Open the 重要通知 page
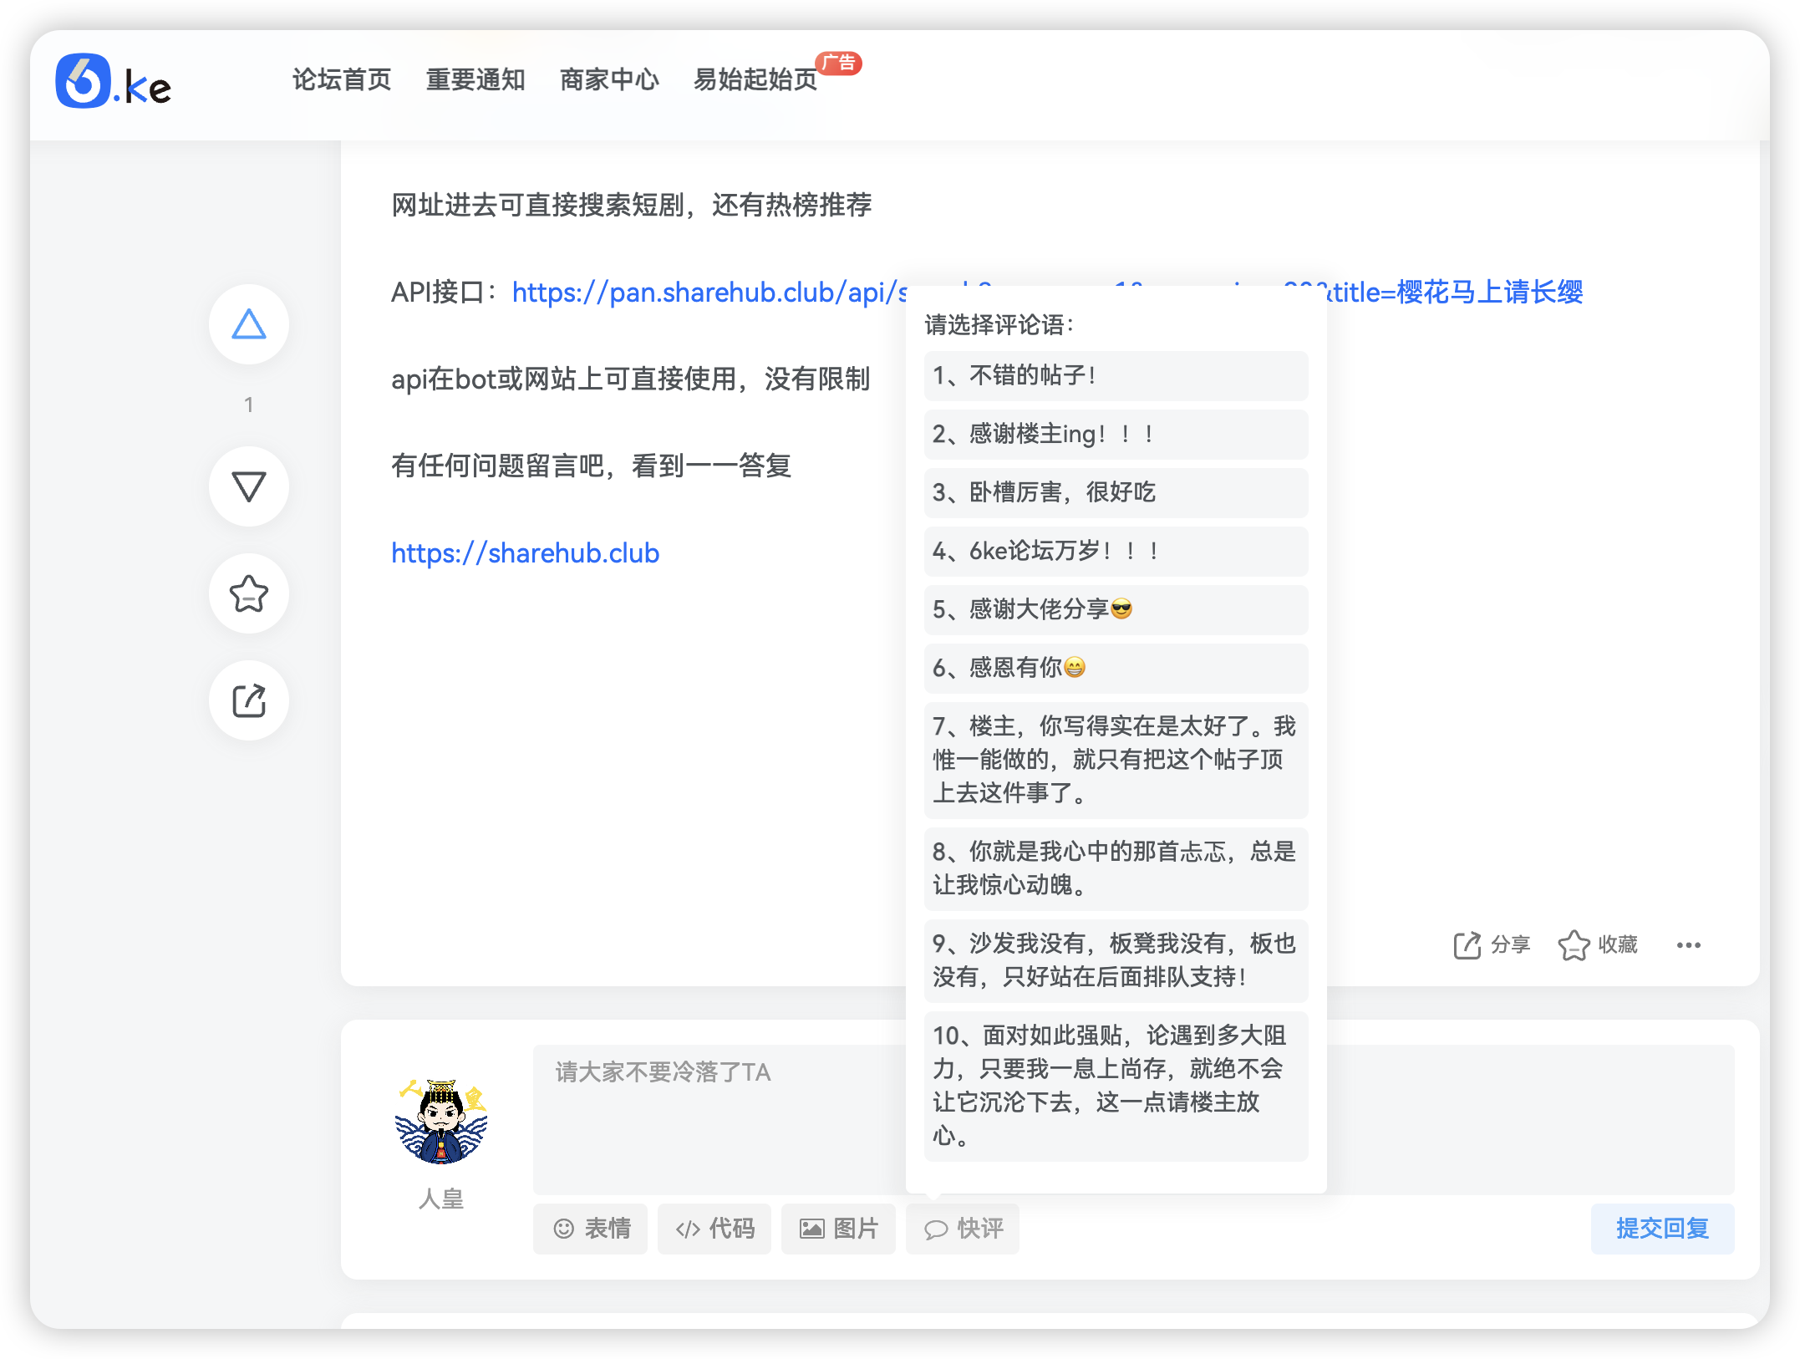The height and width of the screenshot is (1359, 1800). (475, 79)
